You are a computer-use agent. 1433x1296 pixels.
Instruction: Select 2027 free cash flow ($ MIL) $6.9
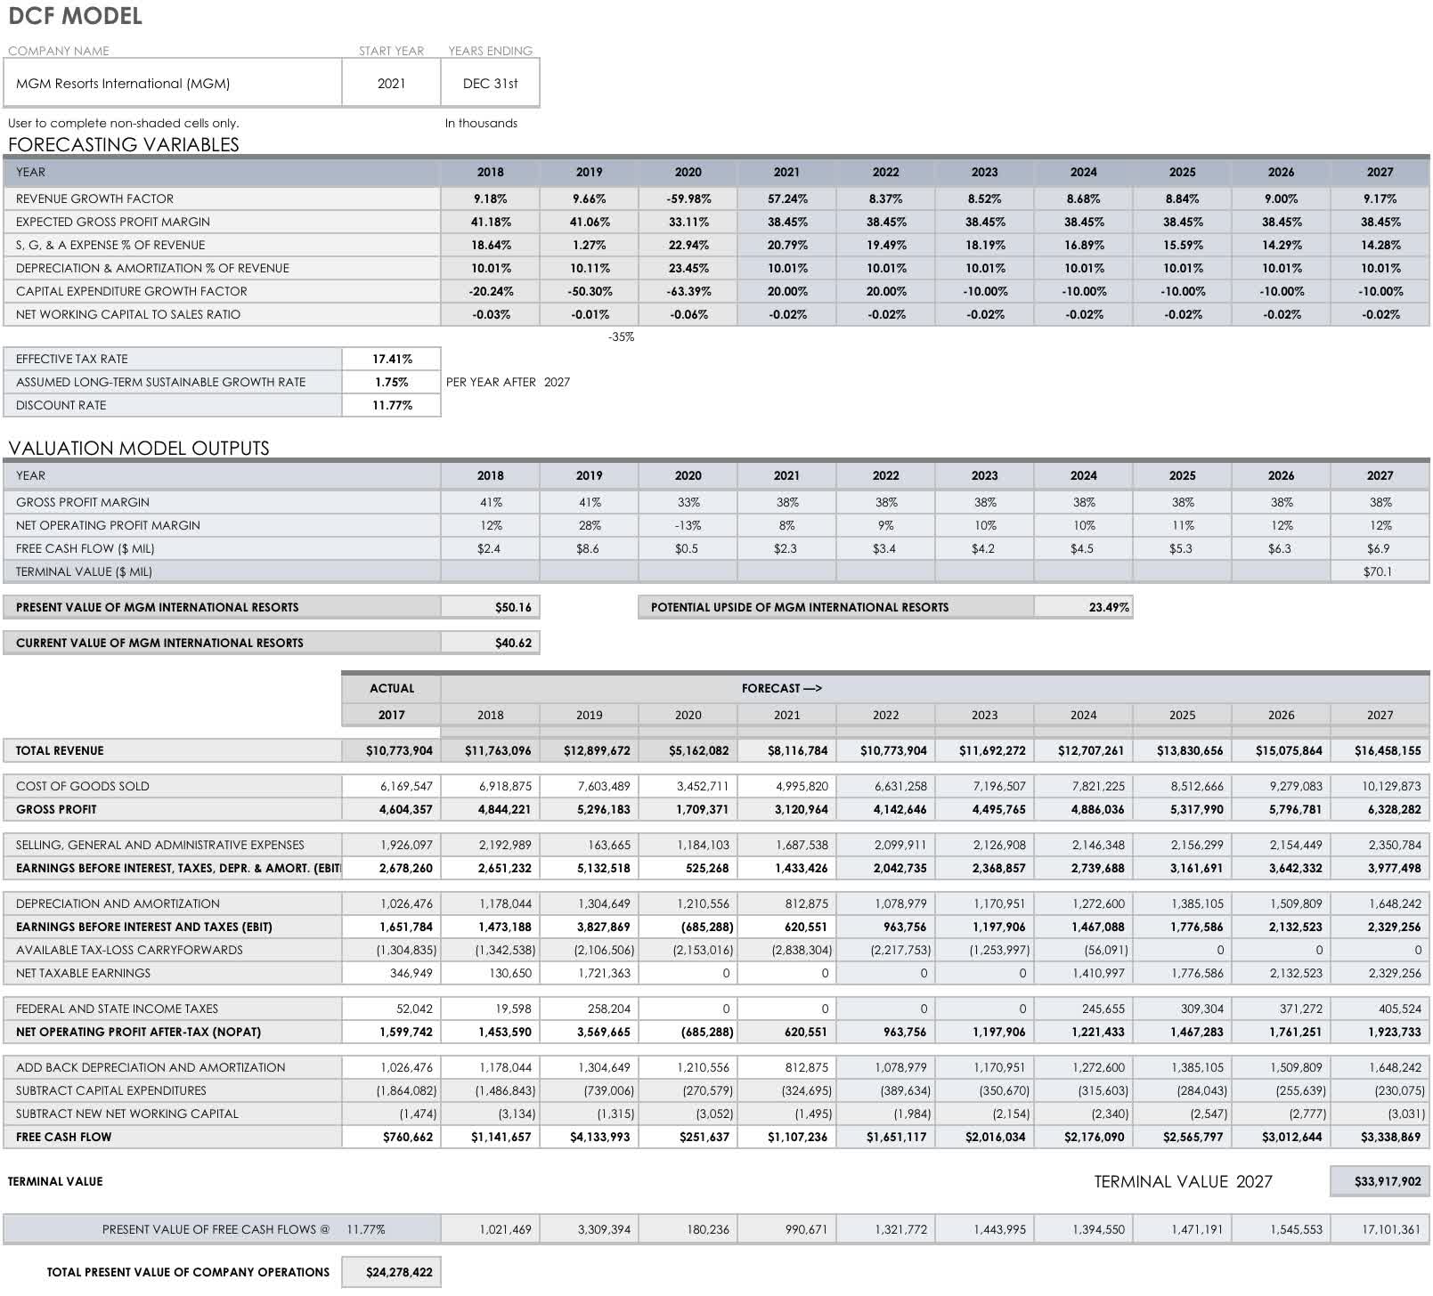click(1380, 548)
